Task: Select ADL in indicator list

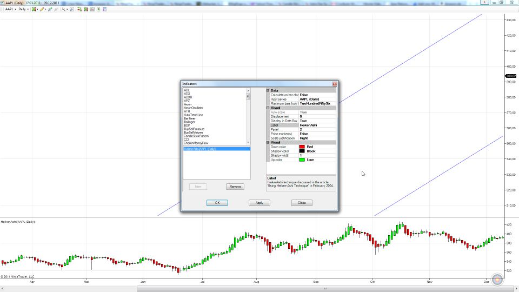Action: [187, 90]
